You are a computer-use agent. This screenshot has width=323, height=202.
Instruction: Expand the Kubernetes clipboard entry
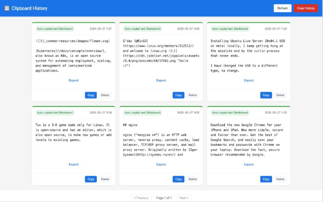(x=73, y=80)
